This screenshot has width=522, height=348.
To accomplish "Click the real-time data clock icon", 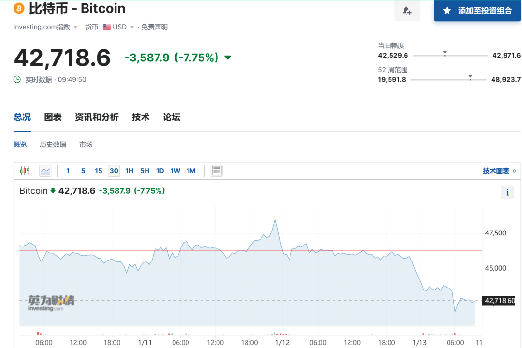I will tap(17, 79).
